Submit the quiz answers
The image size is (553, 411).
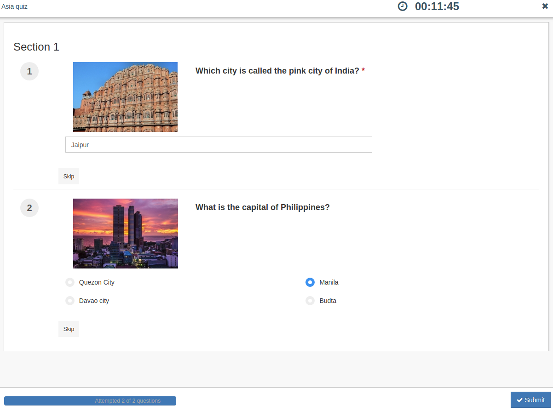pos(530,400)
